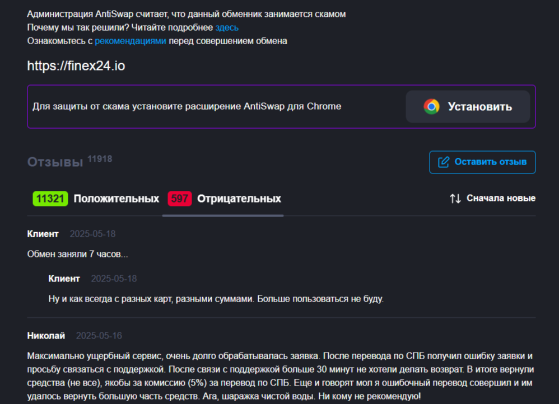The height and width of the screenshot is (404, 559).
Task: Click reviewer name "Николай"
Action: (x=45, y=335)
